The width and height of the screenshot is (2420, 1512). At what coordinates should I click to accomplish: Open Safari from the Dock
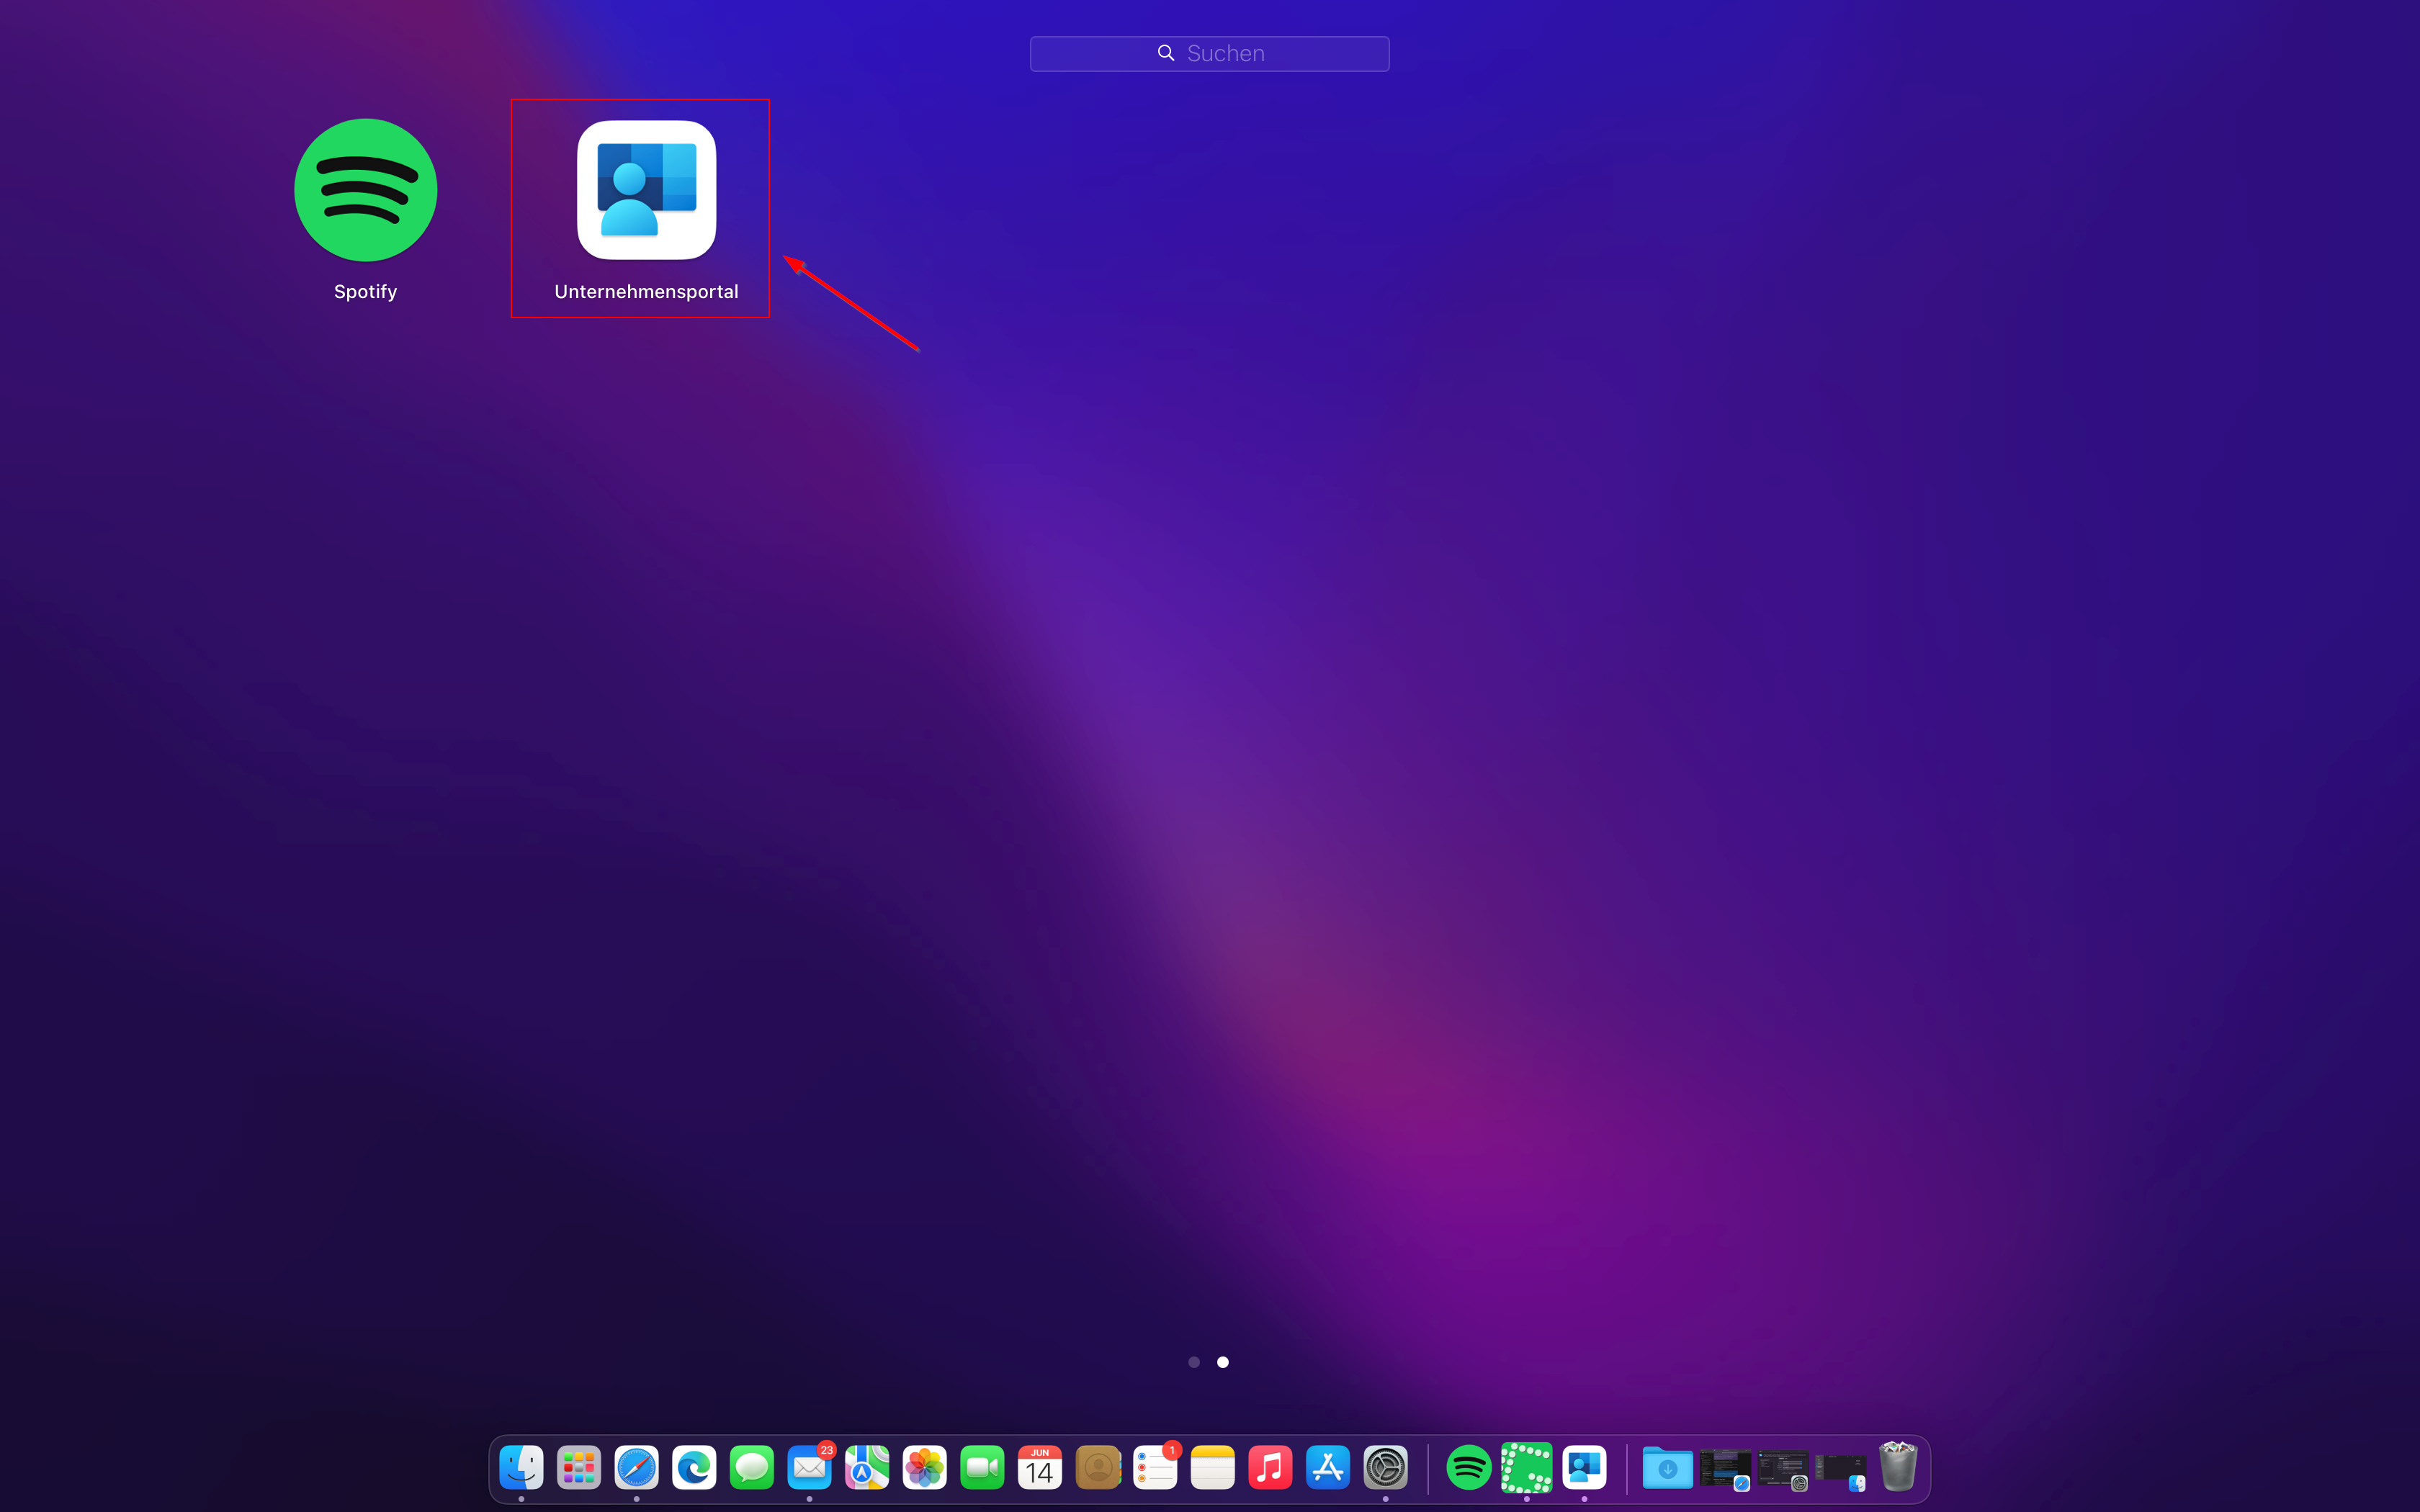tap(636, 1467)
